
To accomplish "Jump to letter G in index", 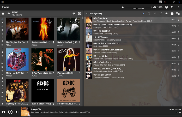I will pos(2,41).
